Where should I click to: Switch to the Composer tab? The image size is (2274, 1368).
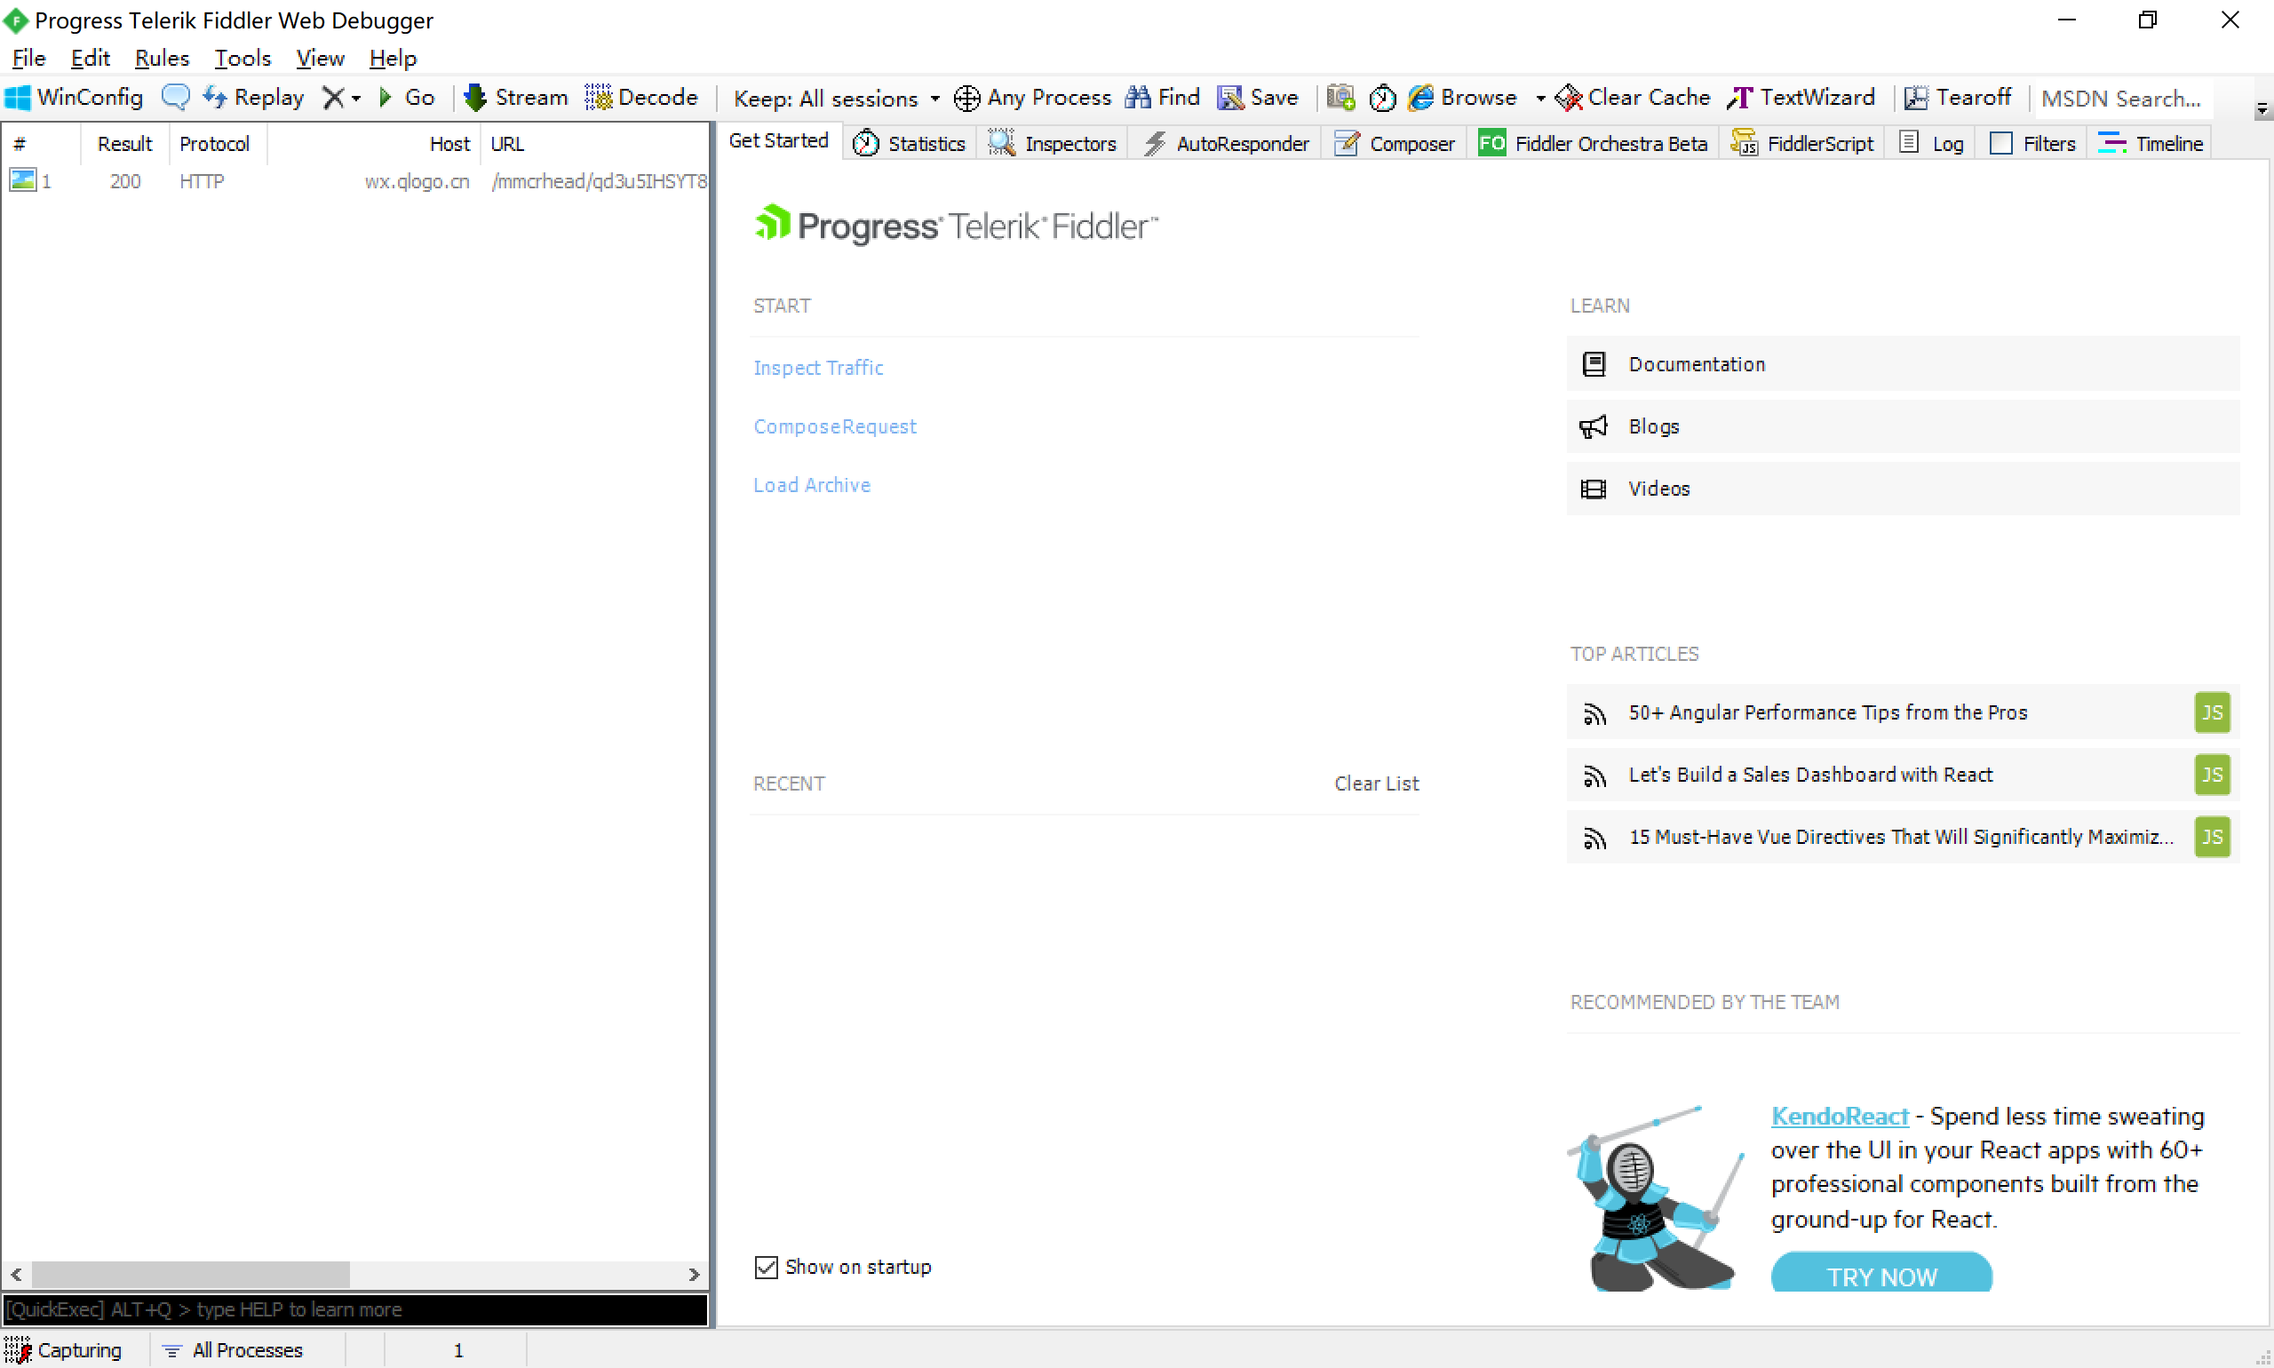point(1393,144)
